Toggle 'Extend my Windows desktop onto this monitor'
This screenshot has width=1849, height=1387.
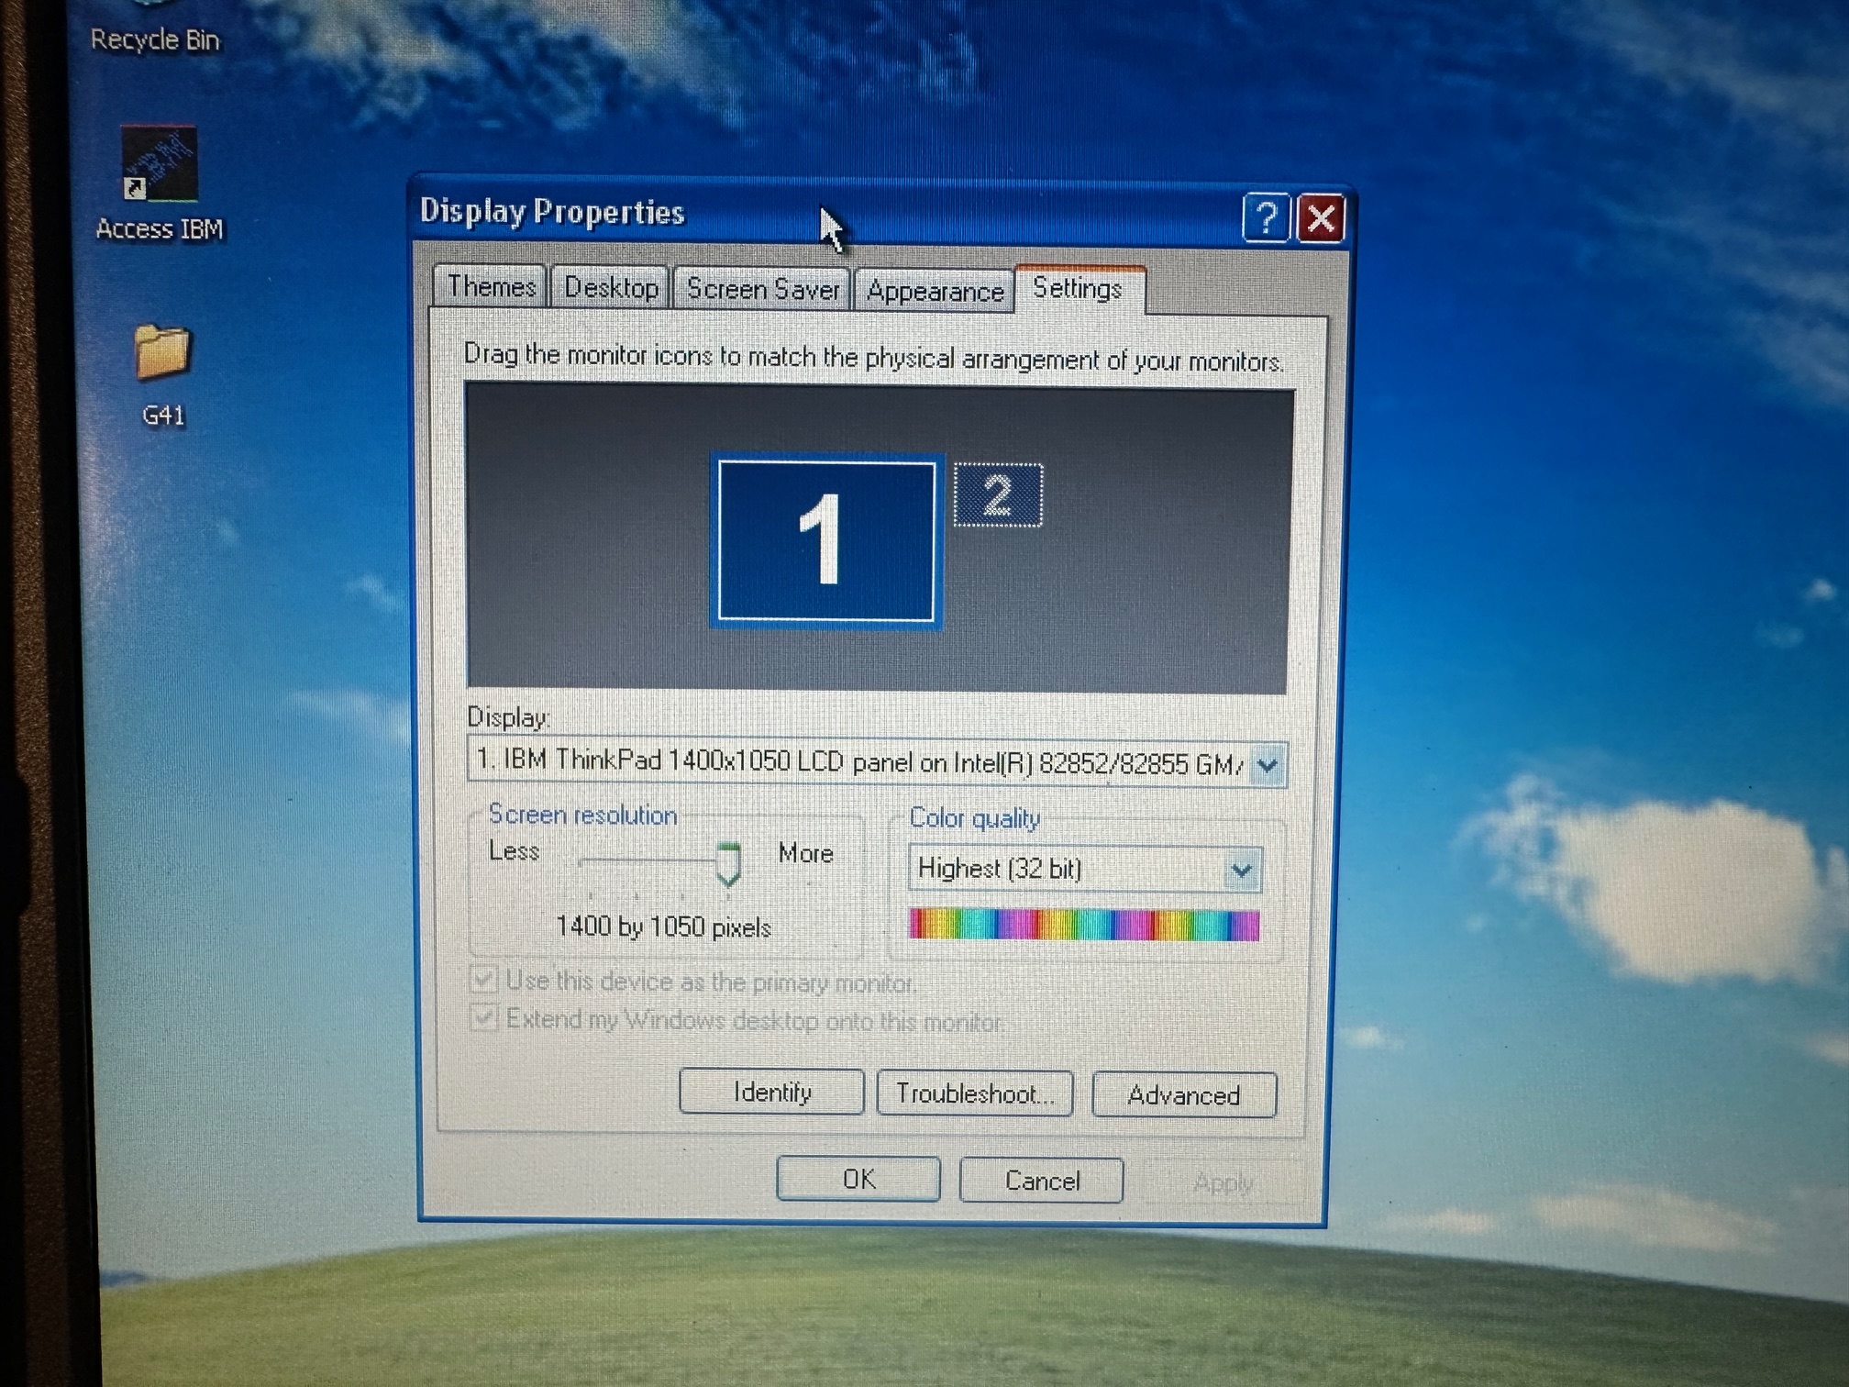coord(483,1018)
